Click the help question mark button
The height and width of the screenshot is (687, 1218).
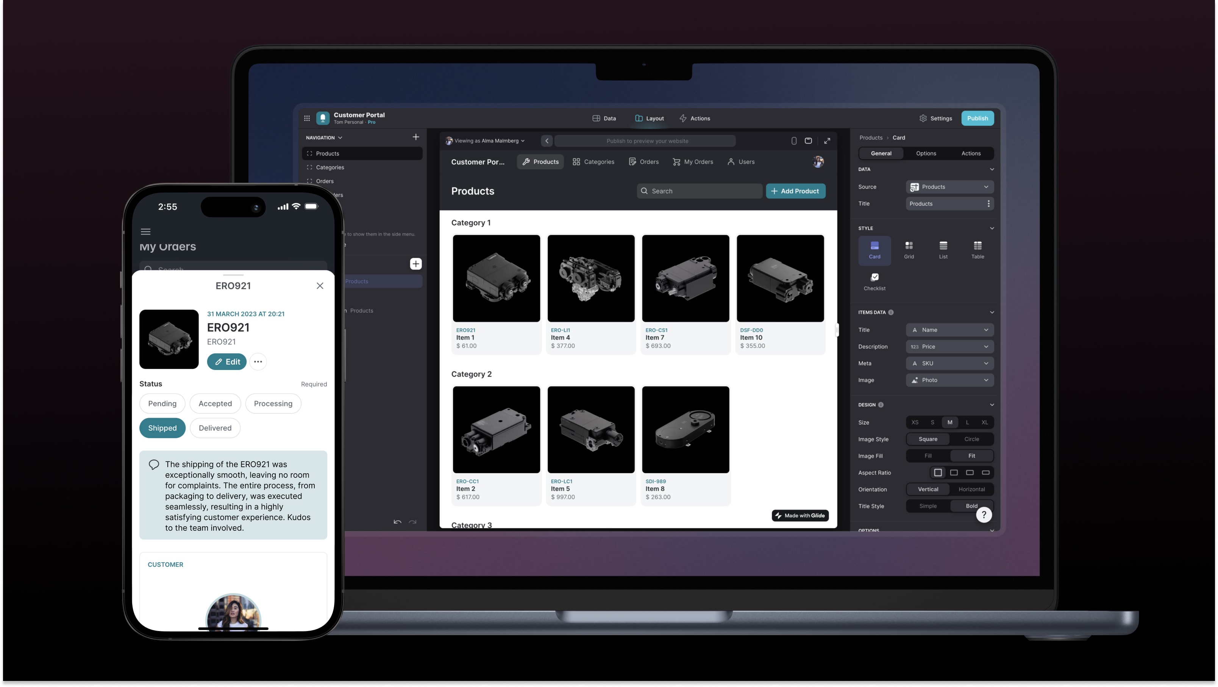(984, 514)
